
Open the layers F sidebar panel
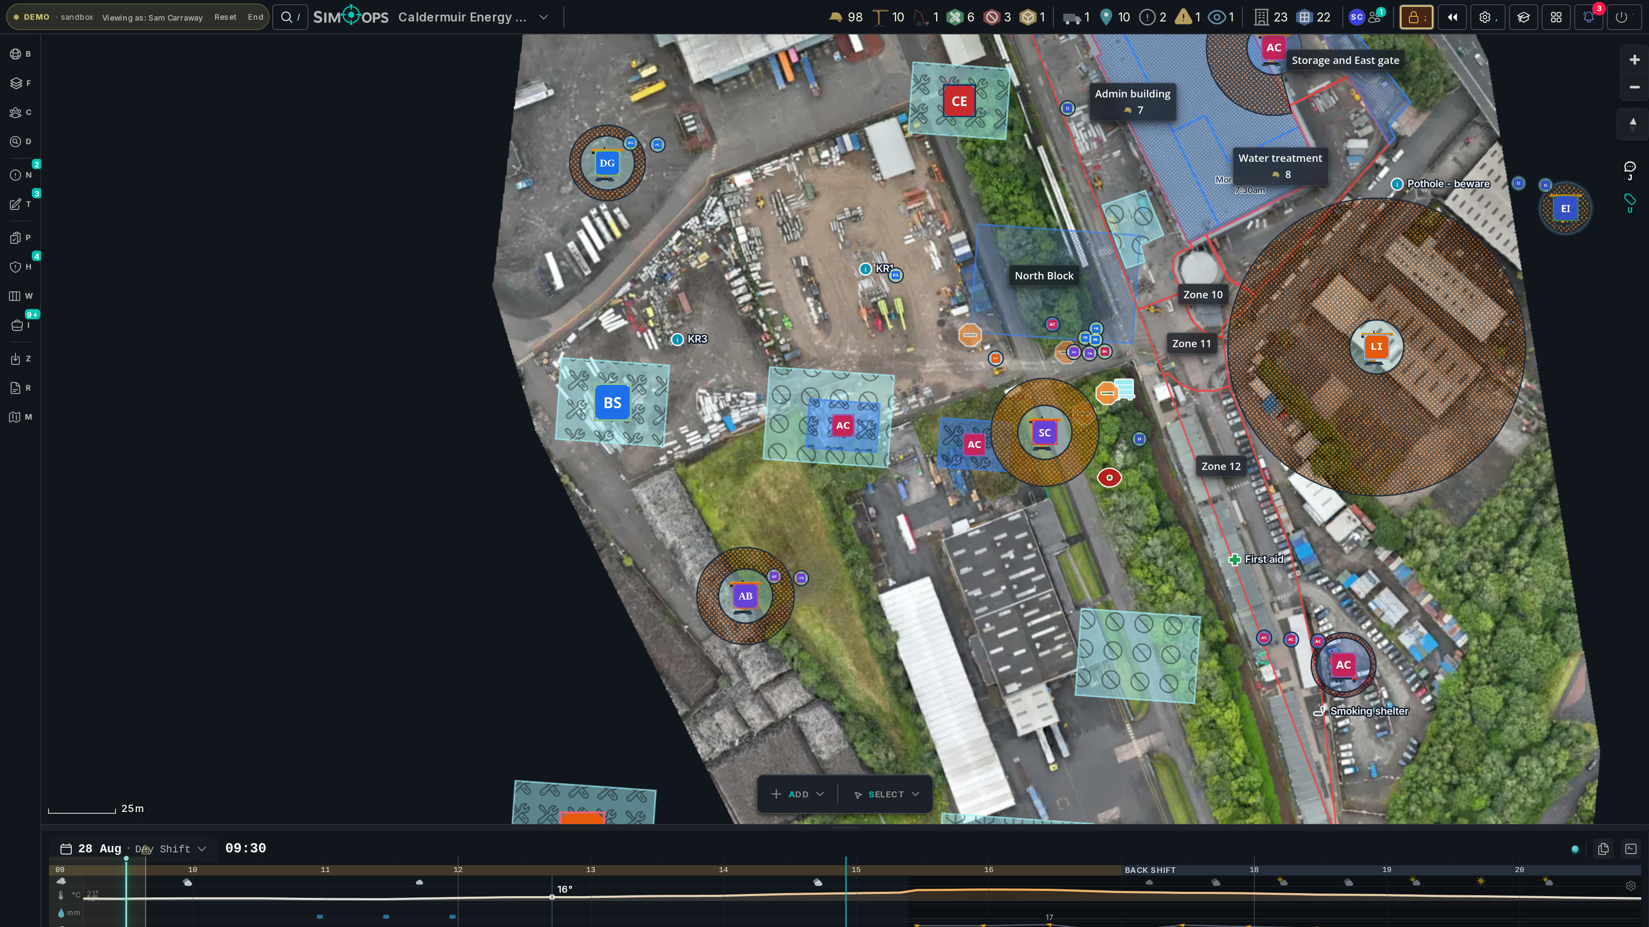point(21,83)
